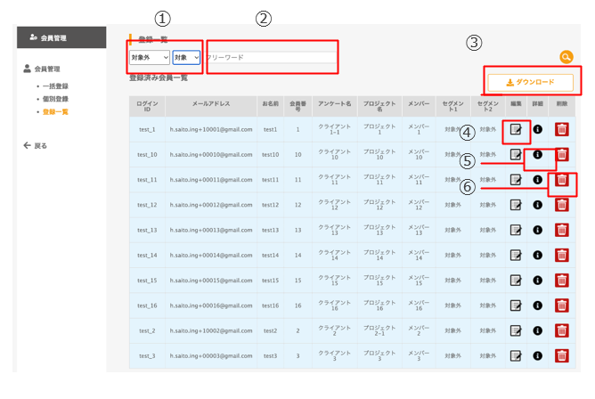Click the プロジェクト 2-1 cell
Viewport: 595px width, 399px height.
point(379,330)
